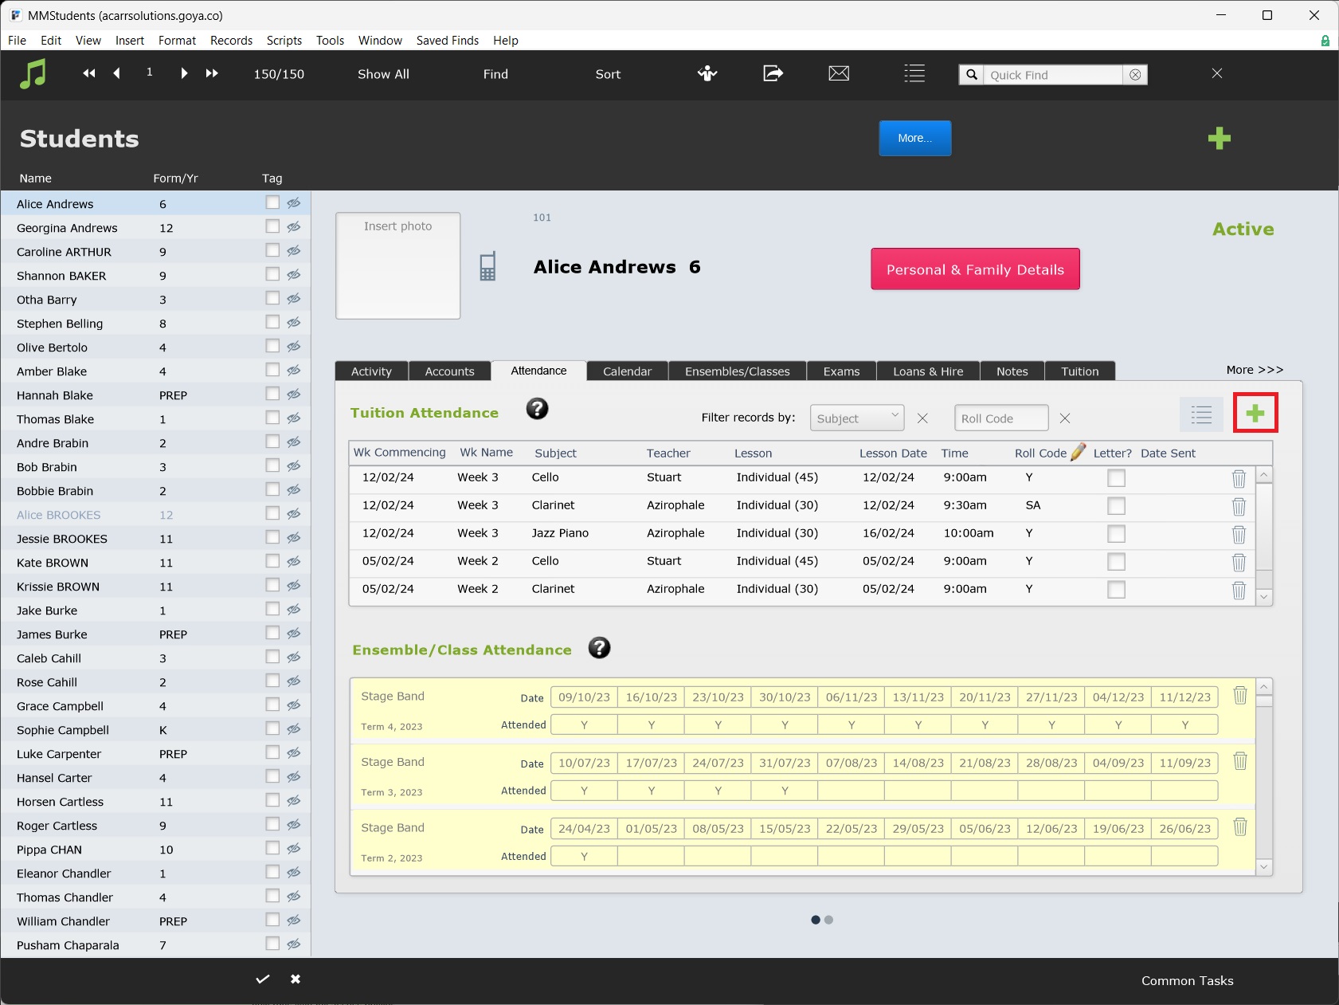Viewport: 1339px width, 1005px height.
Task: Click Show All in toolbar
Action: (x=383, y=74)
